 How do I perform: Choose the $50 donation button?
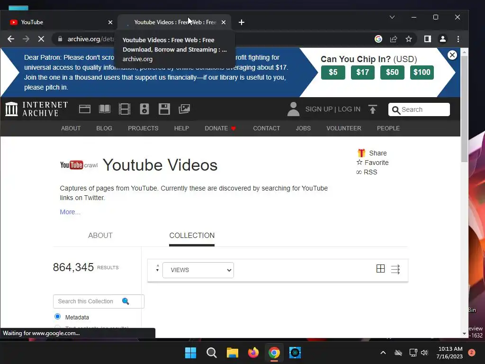pyautogui.click(x=392, y=73)
